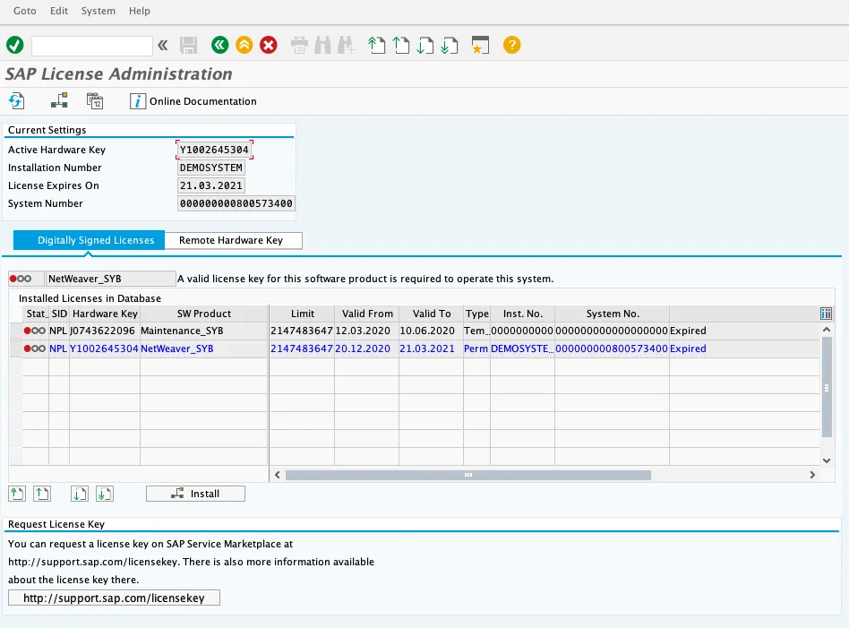This screenshot has height=628, width=849.
Task: Switch to the Remote Hardware Key tab
Action: point(231,240)
